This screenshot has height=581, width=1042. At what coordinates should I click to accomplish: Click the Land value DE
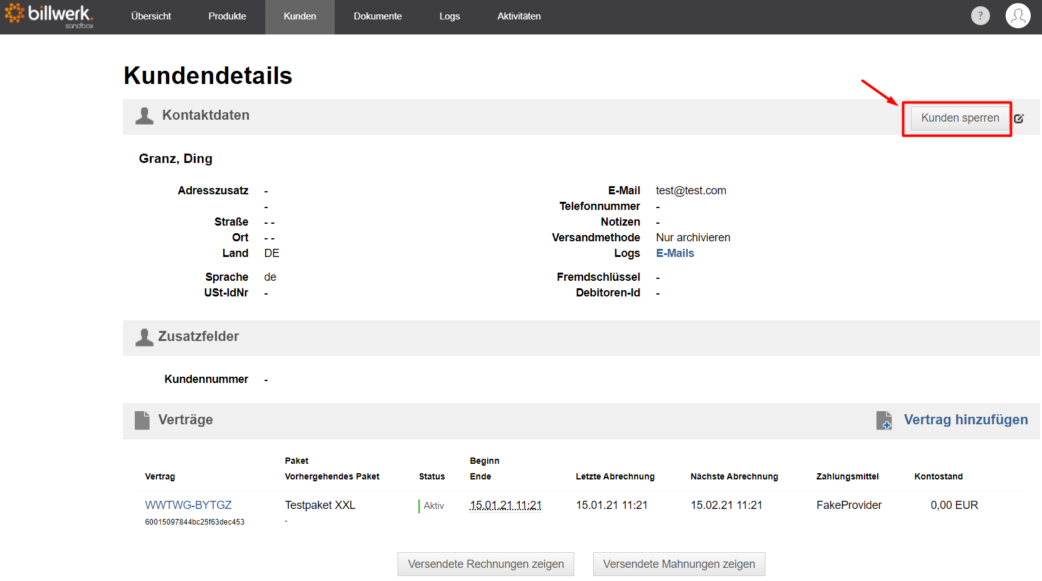pos(271,253)
